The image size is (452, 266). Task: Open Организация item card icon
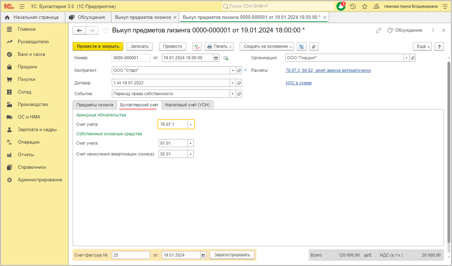[x=413, y=58]
